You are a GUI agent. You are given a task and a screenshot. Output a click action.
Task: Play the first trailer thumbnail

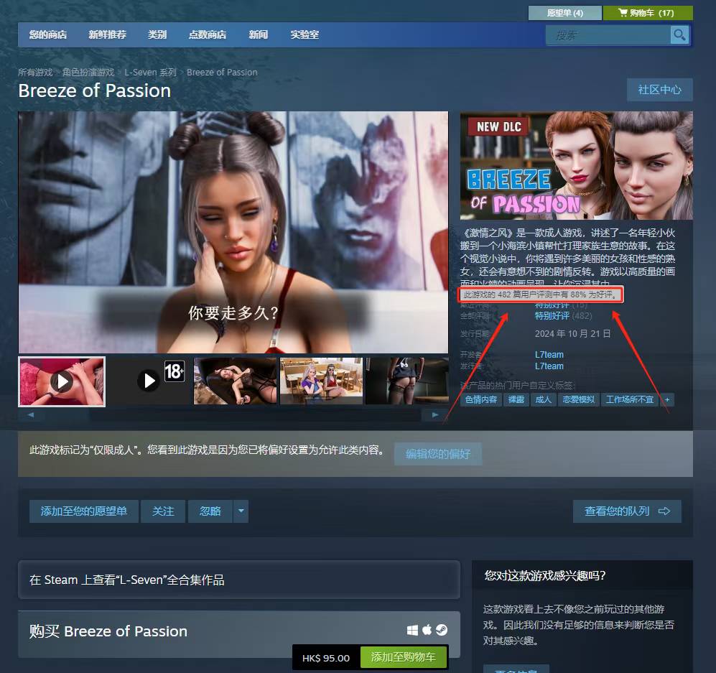pyautogui.click(x=62, y=381)
